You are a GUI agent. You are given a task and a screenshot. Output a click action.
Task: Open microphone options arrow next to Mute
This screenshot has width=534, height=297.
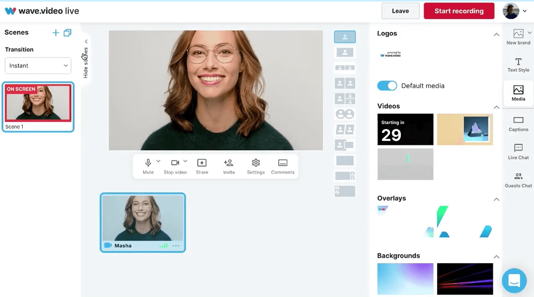coord(158,161)
